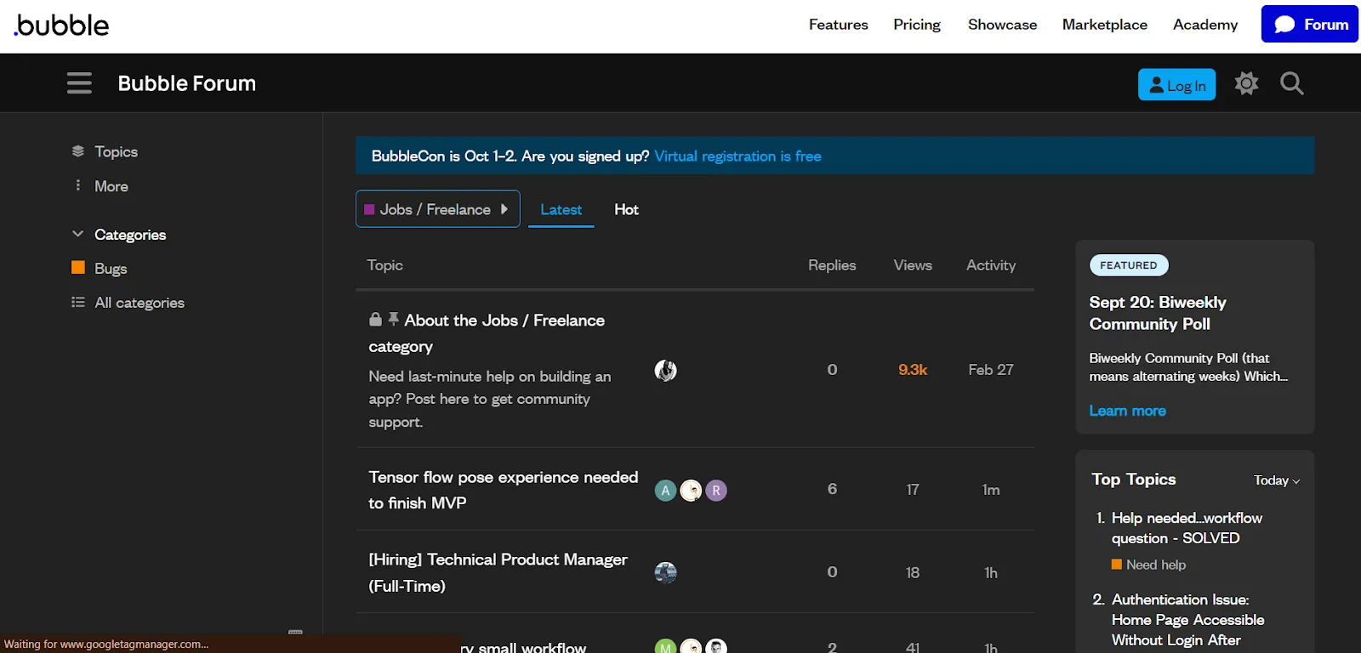Open Features in top navigation
1361x653 pixels.
pyautogui.click(x=838, y=25)
